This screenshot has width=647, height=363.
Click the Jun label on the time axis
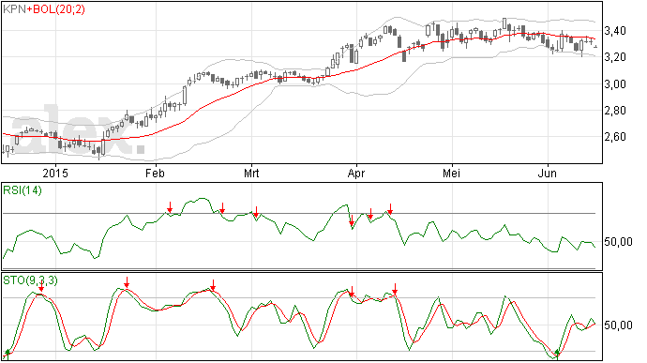548,173
